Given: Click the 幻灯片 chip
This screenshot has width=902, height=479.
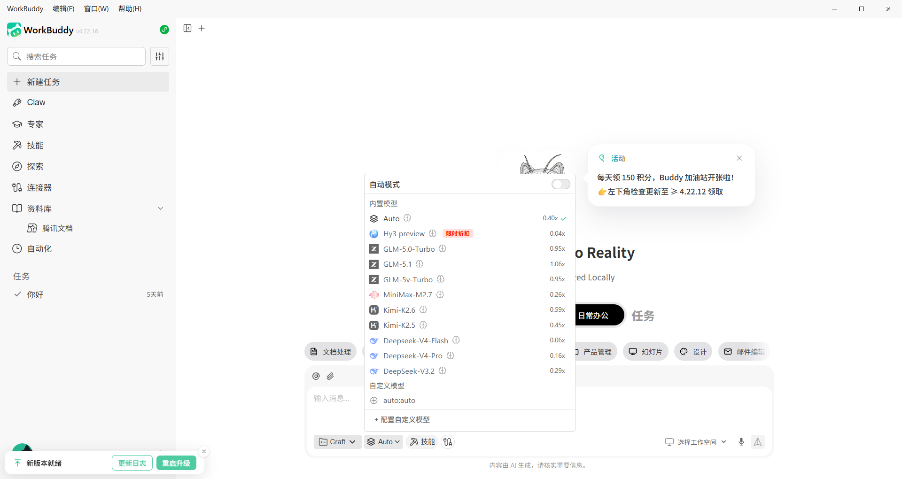Looking at the screenshot, I should point(645,352).
